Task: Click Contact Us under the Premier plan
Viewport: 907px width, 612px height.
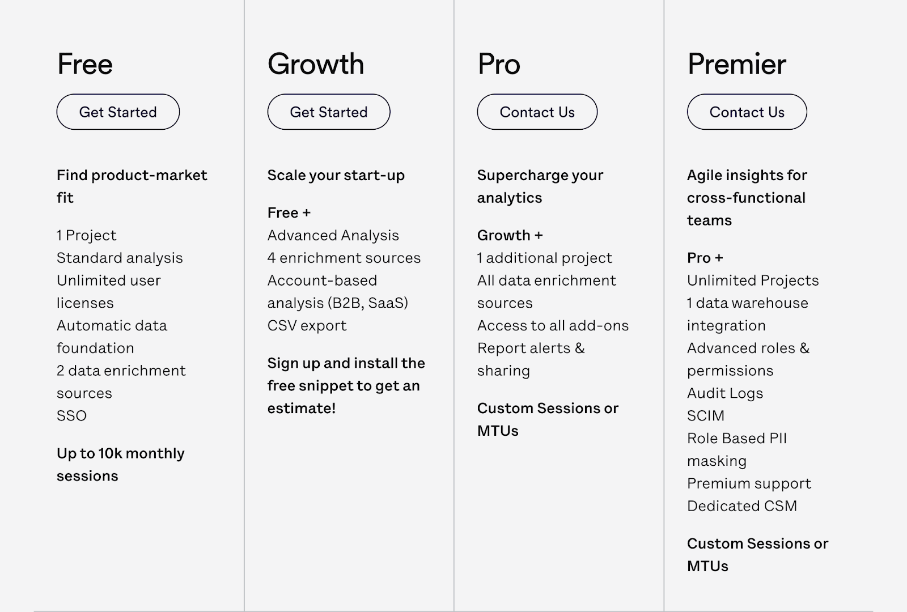Action: pyautogui.click(x=747, y=112)
